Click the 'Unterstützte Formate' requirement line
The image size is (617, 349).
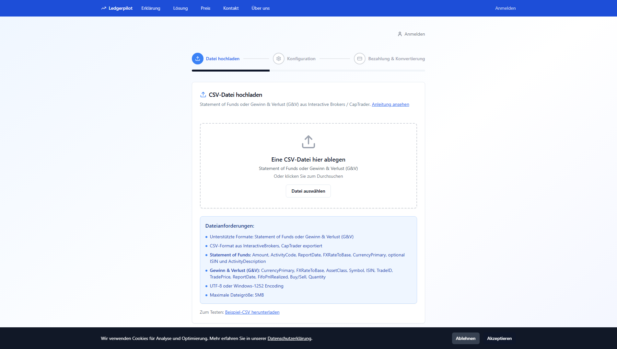282,237
